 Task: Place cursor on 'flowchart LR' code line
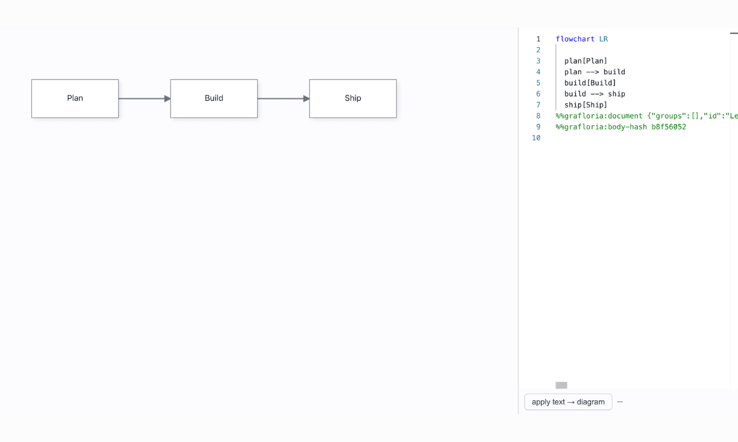582,39
